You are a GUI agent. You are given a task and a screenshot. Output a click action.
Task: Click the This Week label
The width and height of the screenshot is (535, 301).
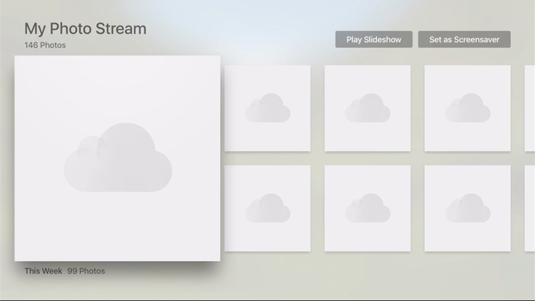(x=43, y=271)
